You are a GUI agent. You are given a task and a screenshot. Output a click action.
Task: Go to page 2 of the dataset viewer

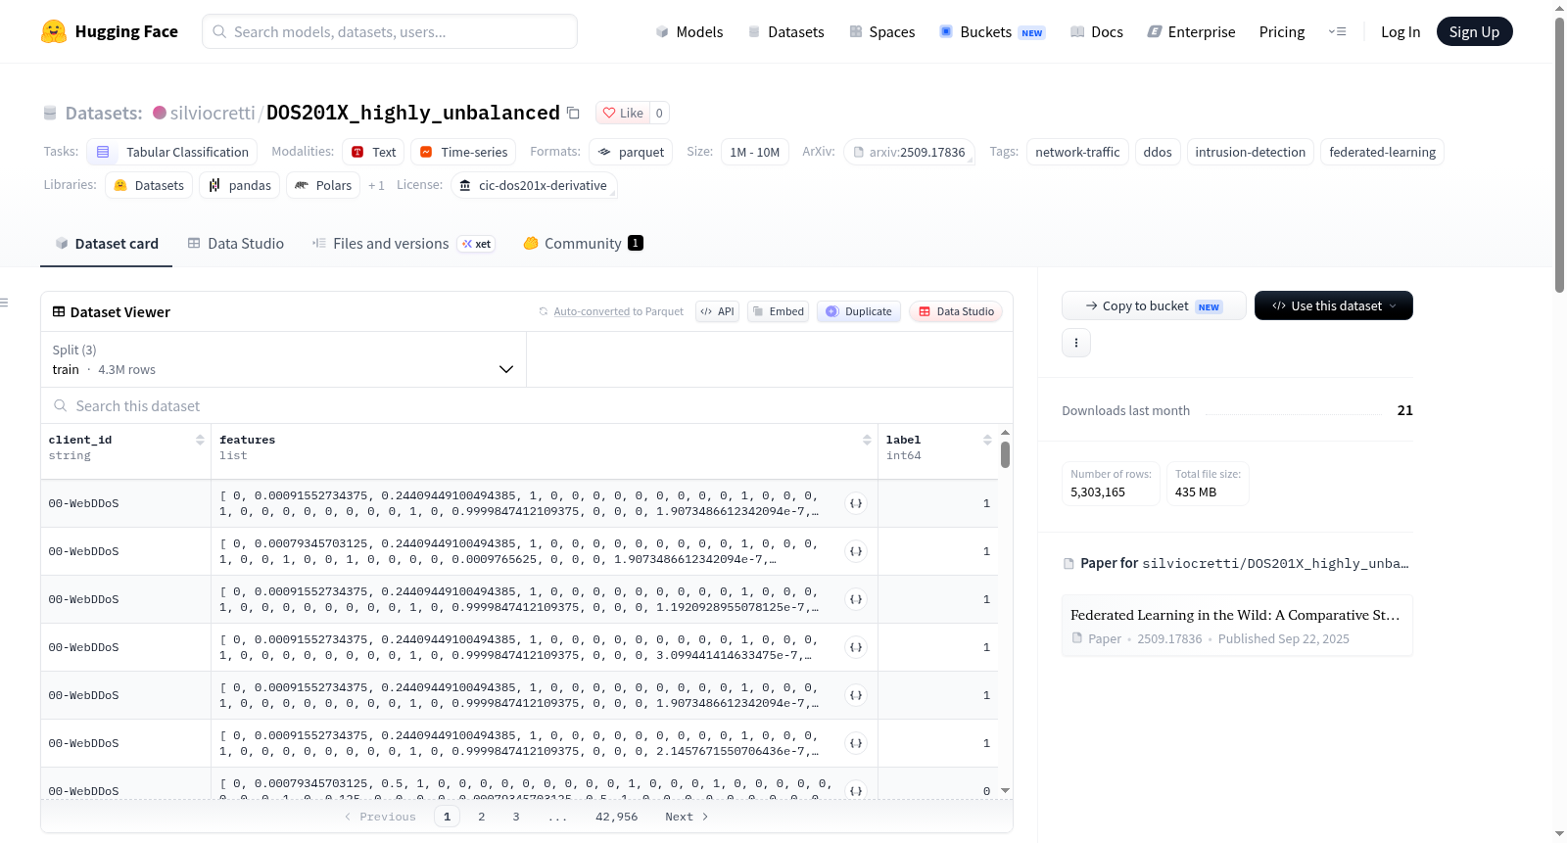pos(482,817)
